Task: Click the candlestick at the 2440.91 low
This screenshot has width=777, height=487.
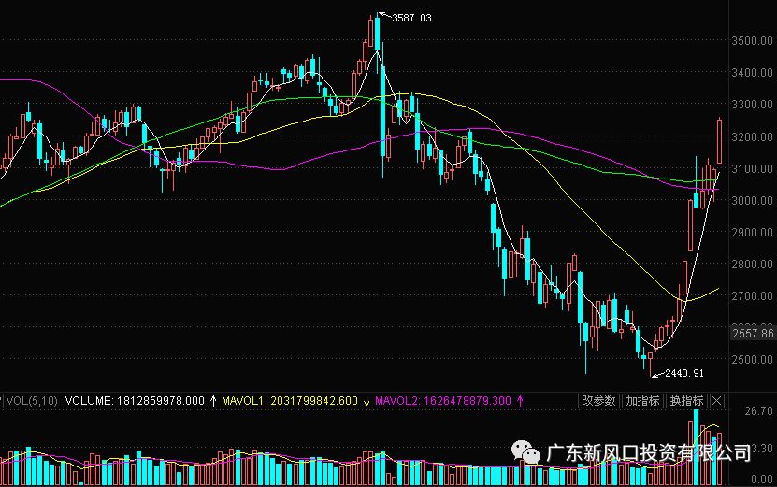Action: coord(650,365)
